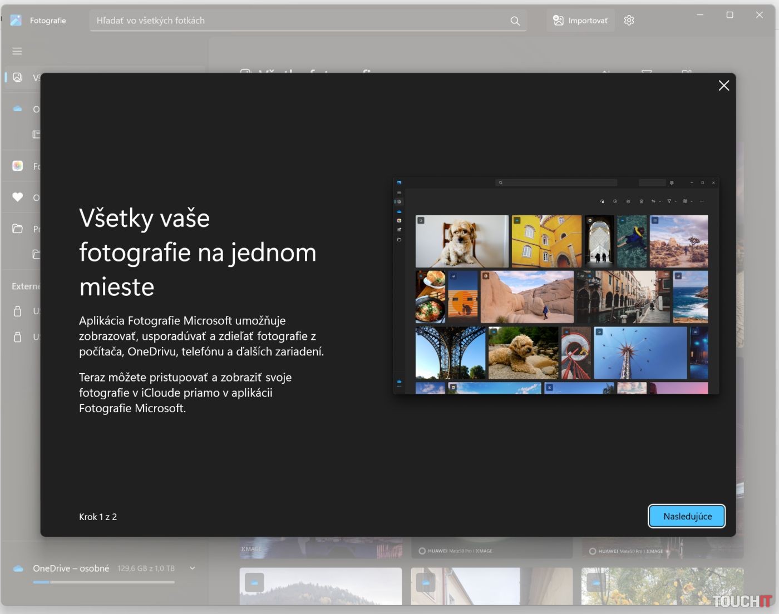Select the second USB external device icon

(x=18, y=337)
